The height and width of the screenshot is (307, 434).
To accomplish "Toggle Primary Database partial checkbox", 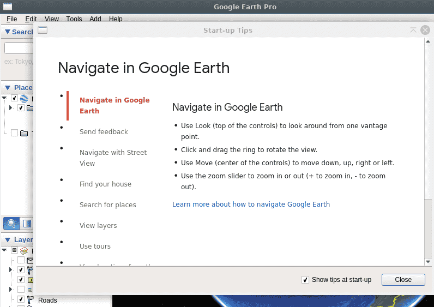I will point(14,250).
